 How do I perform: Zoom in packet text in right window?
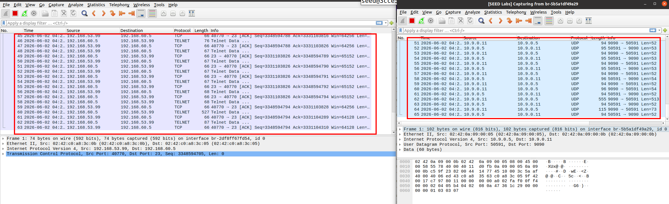point(560,21)
